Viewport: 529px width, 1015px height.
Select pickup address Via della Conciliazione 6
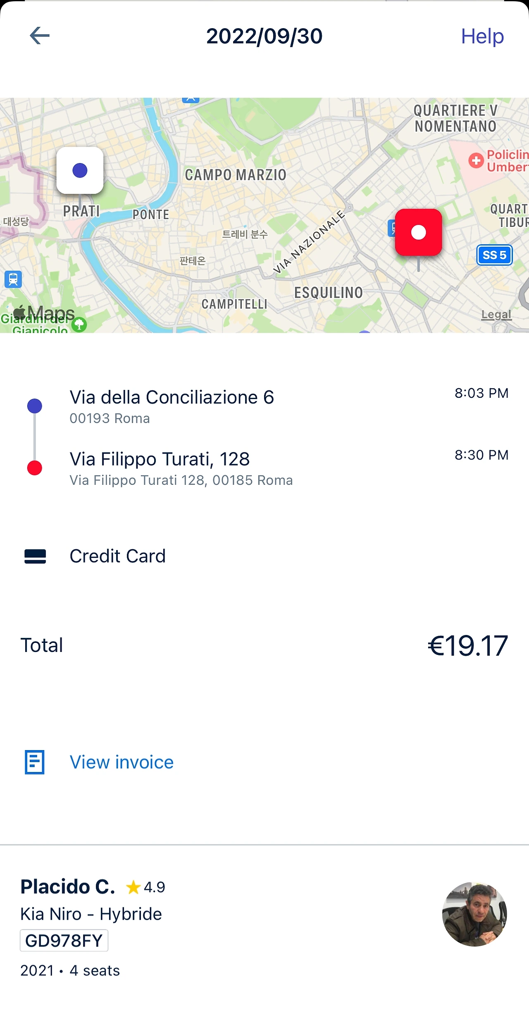point(172,397)
